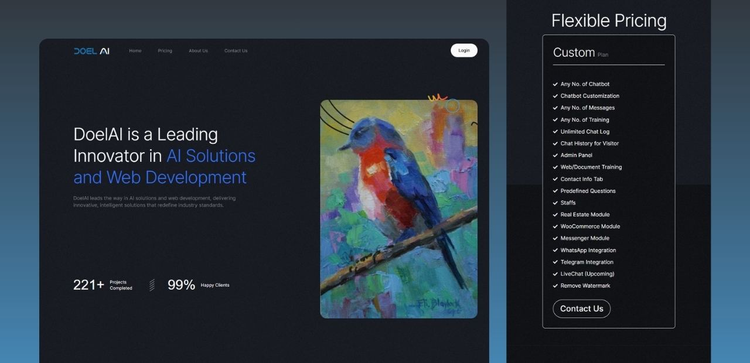
Task: Click the 'Custom' plan title
Action: 574,53
